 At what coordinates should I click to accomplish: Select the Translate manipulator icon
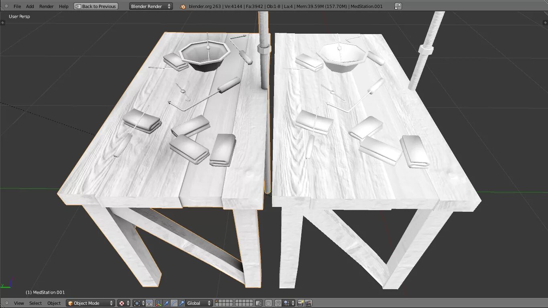pyautogui.click(x=166, y=303)
